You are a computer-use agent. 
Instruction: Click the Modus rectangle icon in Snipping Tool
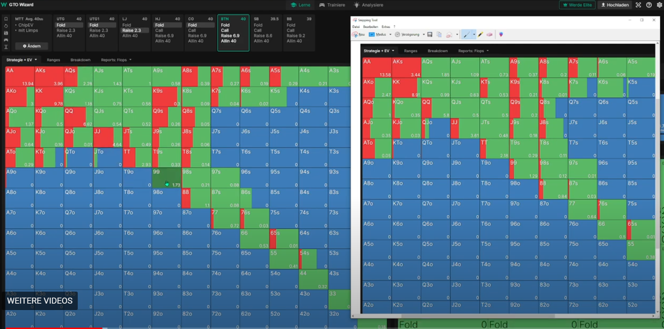[372, 35]
